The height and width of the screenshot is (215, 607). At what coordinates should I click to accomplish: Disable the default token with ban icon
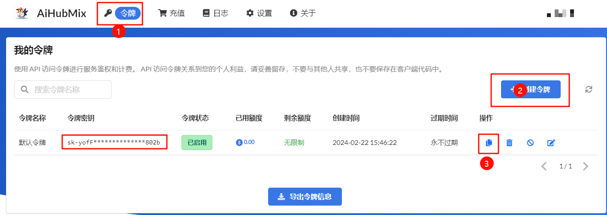[530, 143]
